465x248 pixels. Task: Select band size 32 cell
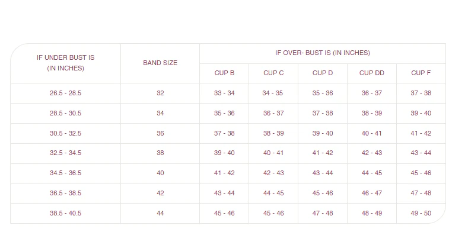[x=160, y=94]
